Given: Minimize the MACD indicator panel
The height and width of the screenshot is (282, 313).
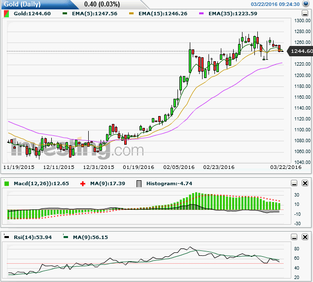Looking at the screenshot, I should point(294,183).
